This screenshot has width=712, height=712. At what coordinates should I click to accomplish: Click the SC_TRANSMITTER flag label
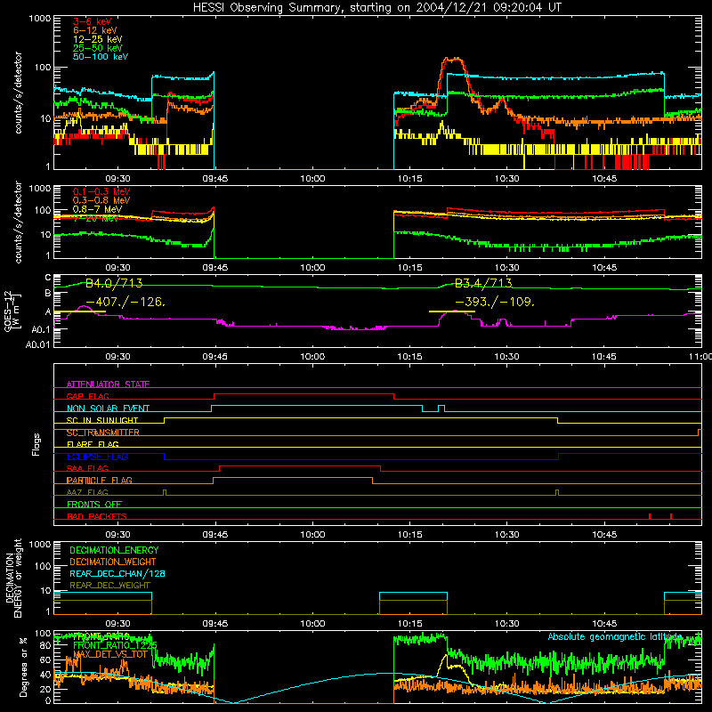point(103,433)
